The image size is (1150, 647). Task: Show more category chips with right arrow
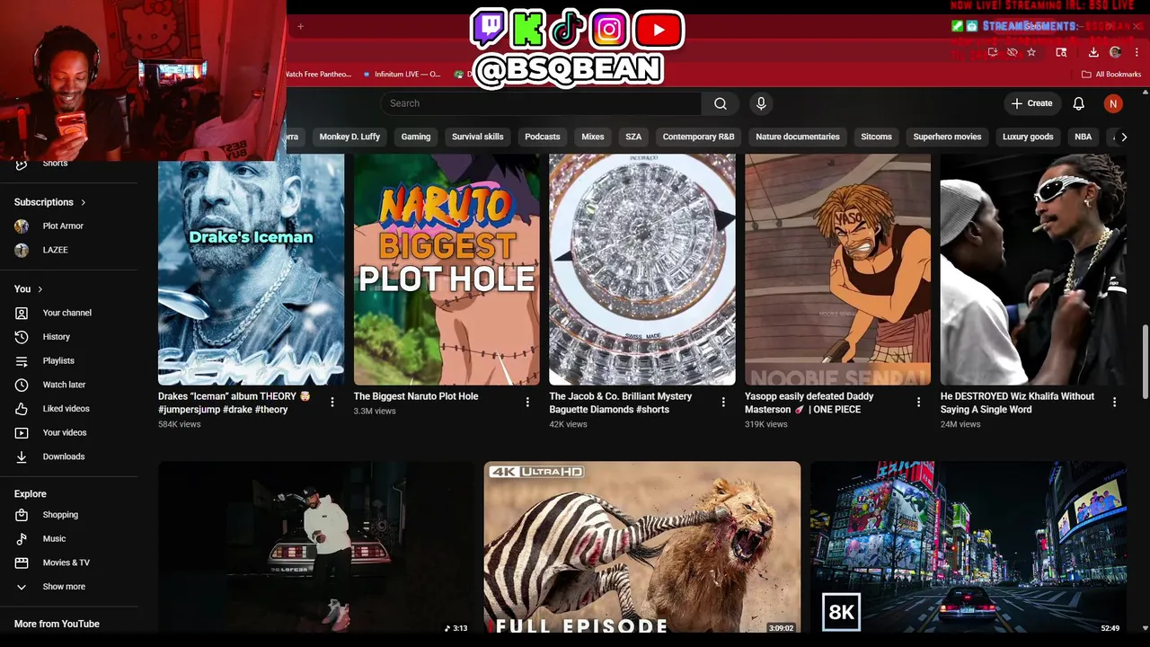1123,137
